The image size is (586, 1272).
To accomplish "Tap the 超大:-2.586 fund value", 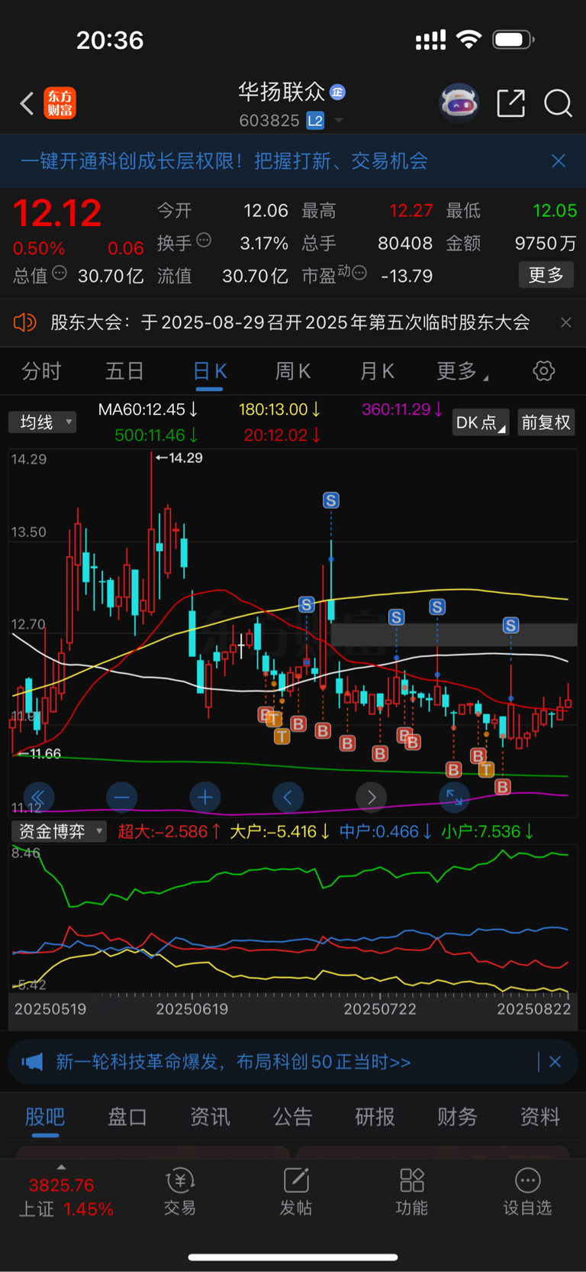I will [169, 831].
